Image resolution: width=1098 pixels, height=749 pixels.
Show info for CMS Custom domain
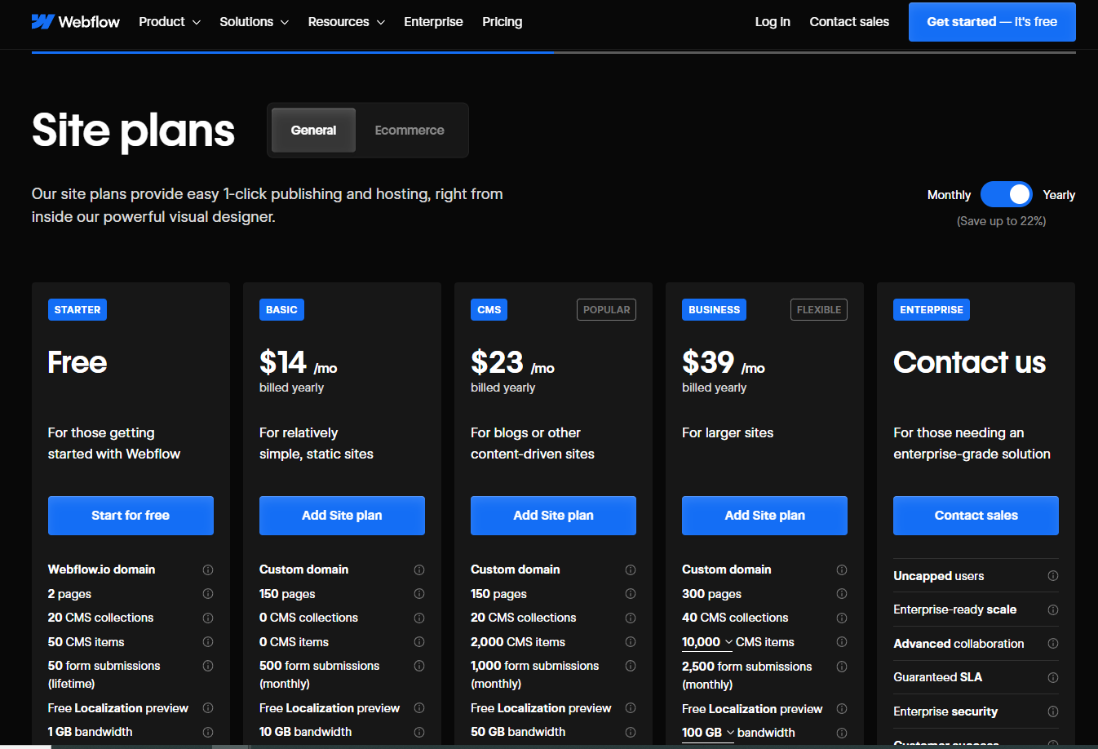click(x=631, y=570)
